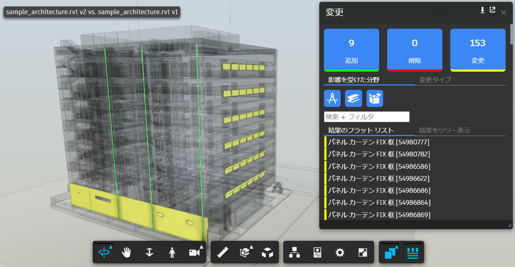Filter by architecture discipline compass icon
Image resolution: width=515 pixels, height=267 pixels.
pyautogui.click(x=332, y=99)
